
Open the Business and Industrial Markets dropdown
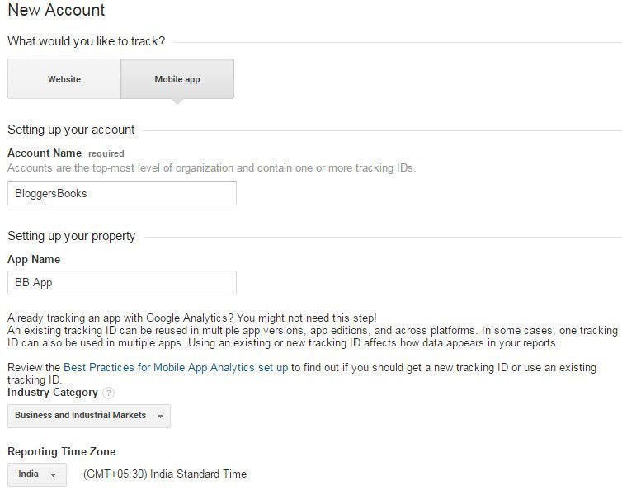pos(89,416)
